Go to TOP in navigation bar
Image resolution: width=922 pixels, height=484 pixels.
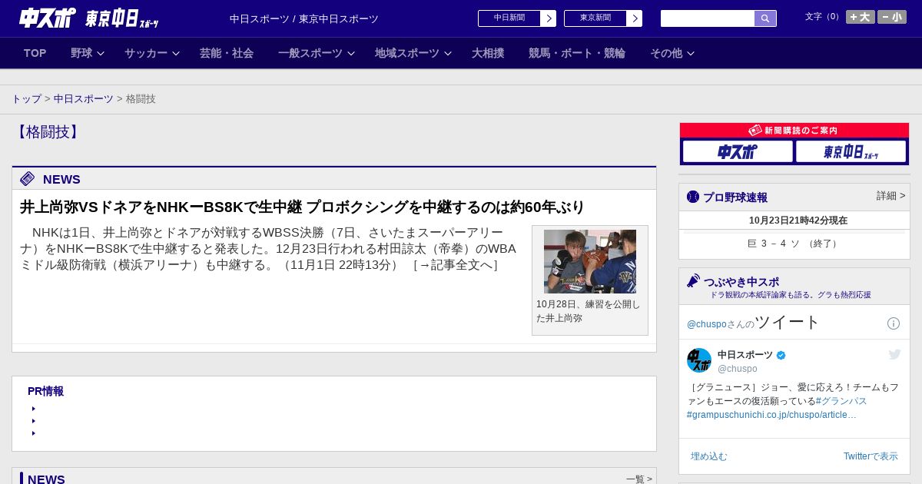tap(35, 53)
